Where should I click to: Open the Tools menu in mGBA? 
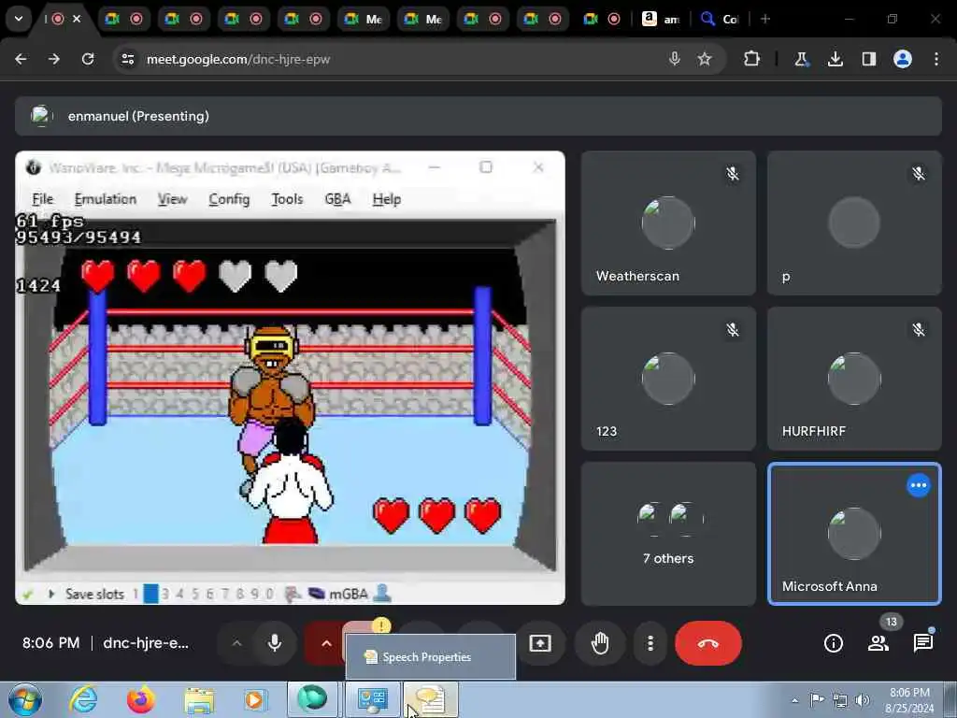click(x=287, y=199)
